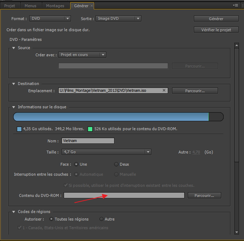The height and width of the screenshot is (241, 244).
Task: Collapse the Source section triangle
Action: 14,48
